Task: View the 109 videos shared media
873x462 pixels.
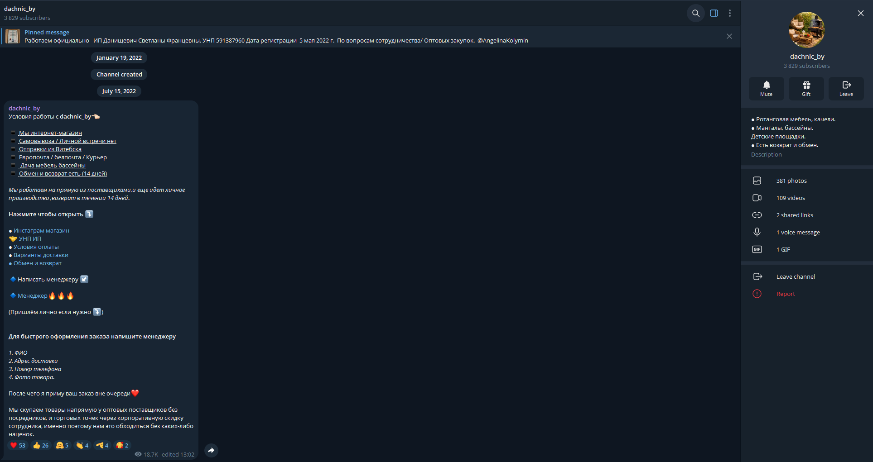Action: coord(807,198)
